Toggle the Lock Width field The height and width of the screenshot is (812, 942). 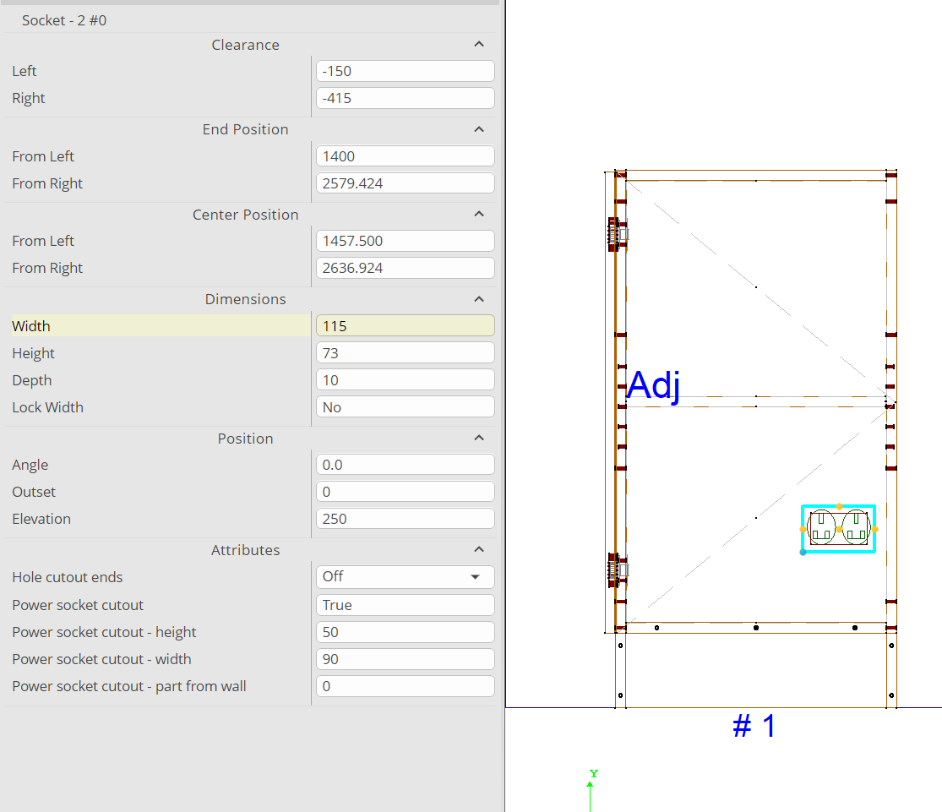(x=405, y=407)
